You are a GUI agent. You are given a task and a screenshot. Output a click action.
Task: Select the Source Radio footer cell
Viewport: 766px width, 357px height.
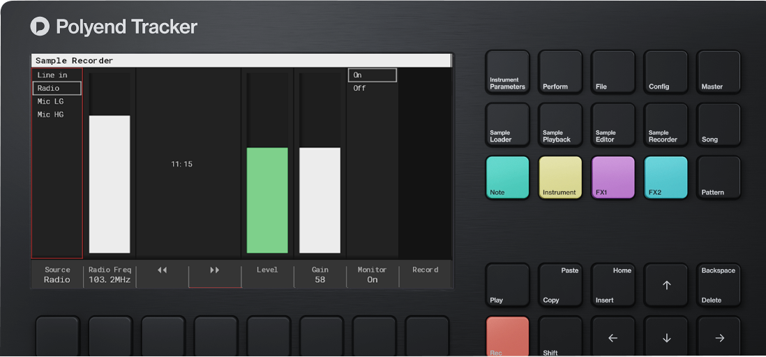tap(57, 275)
